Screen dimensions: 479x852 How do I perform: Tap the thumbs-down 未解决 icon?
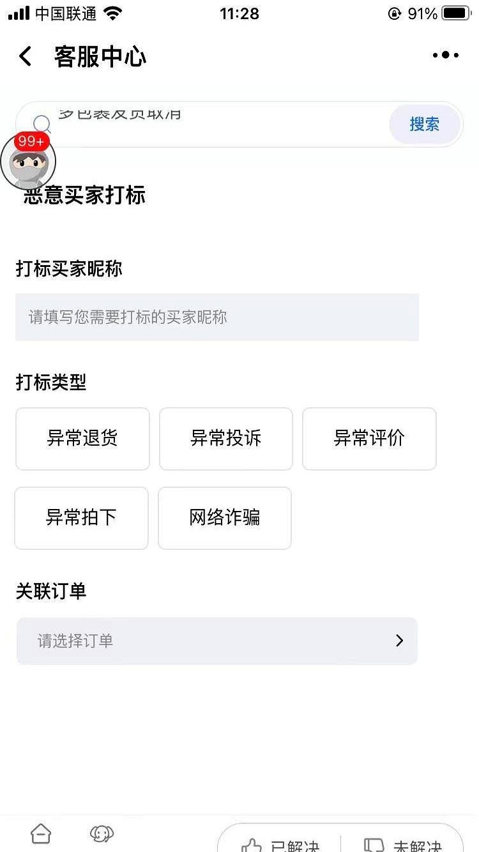374,845
